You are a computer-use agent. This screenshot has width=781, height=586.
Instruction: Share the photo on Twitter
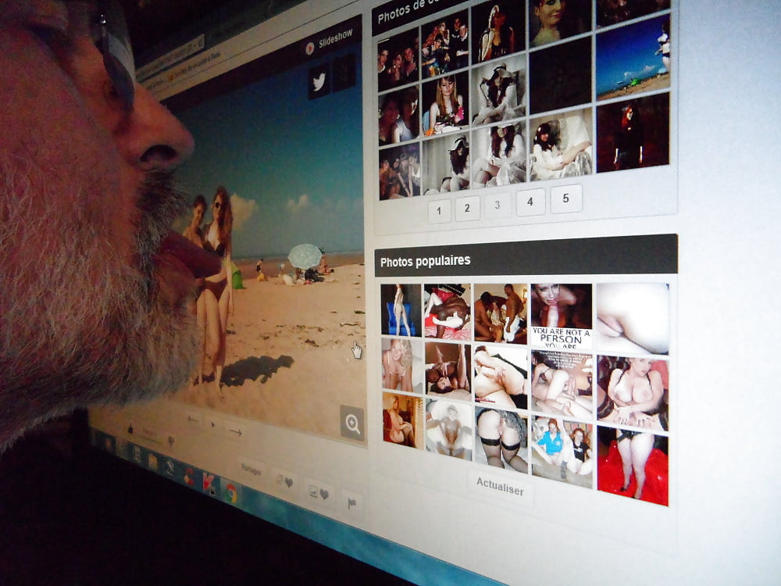tap(319, 81)
